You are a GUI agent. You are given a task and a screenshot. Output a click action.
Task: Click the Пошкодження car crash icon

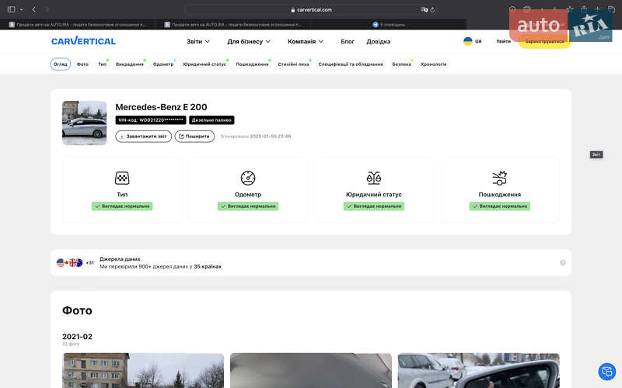(500, 178)
